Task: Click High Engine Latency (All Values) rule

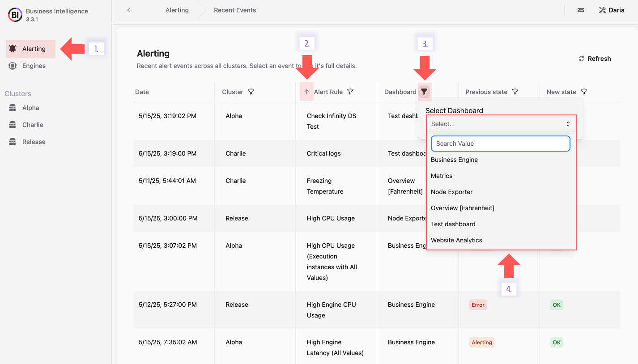Action: pyautogui.click(x=335, y=347)
